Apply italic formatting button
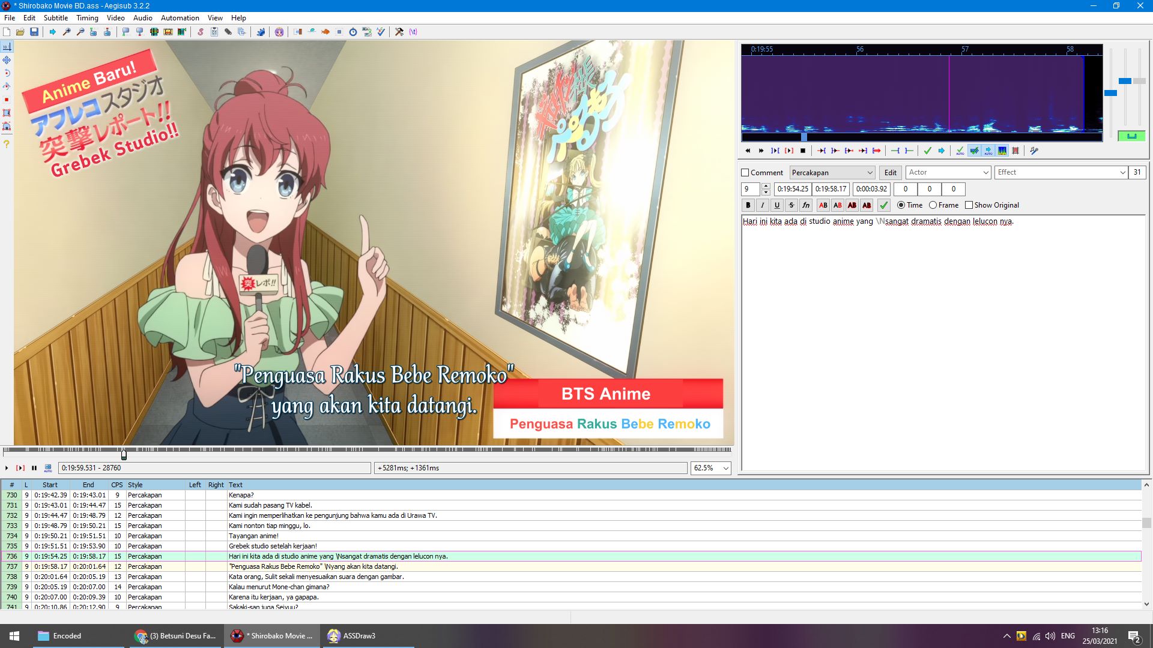The image size is (1153, 648). 763,205
